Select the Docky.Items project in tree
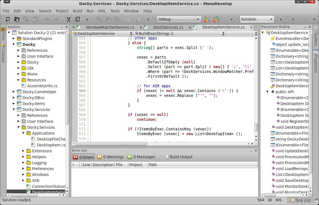Screen dimensions: 319x205 [34, 104]
